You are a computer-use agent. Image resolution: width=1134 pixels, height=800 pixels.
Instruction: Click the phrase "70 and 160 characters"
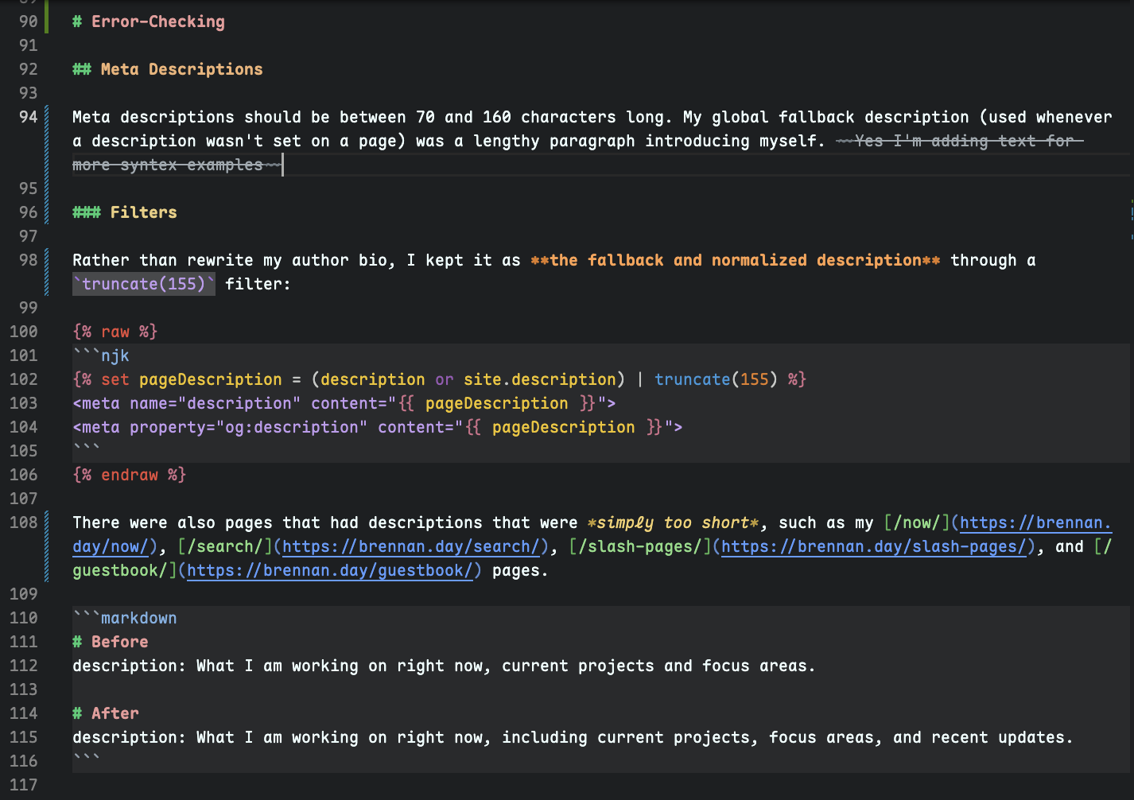tap(516, 117)
